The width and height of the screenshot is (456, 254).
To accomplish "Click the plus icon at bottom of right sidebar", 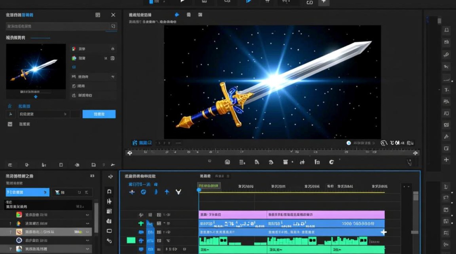I will point(446,160).
